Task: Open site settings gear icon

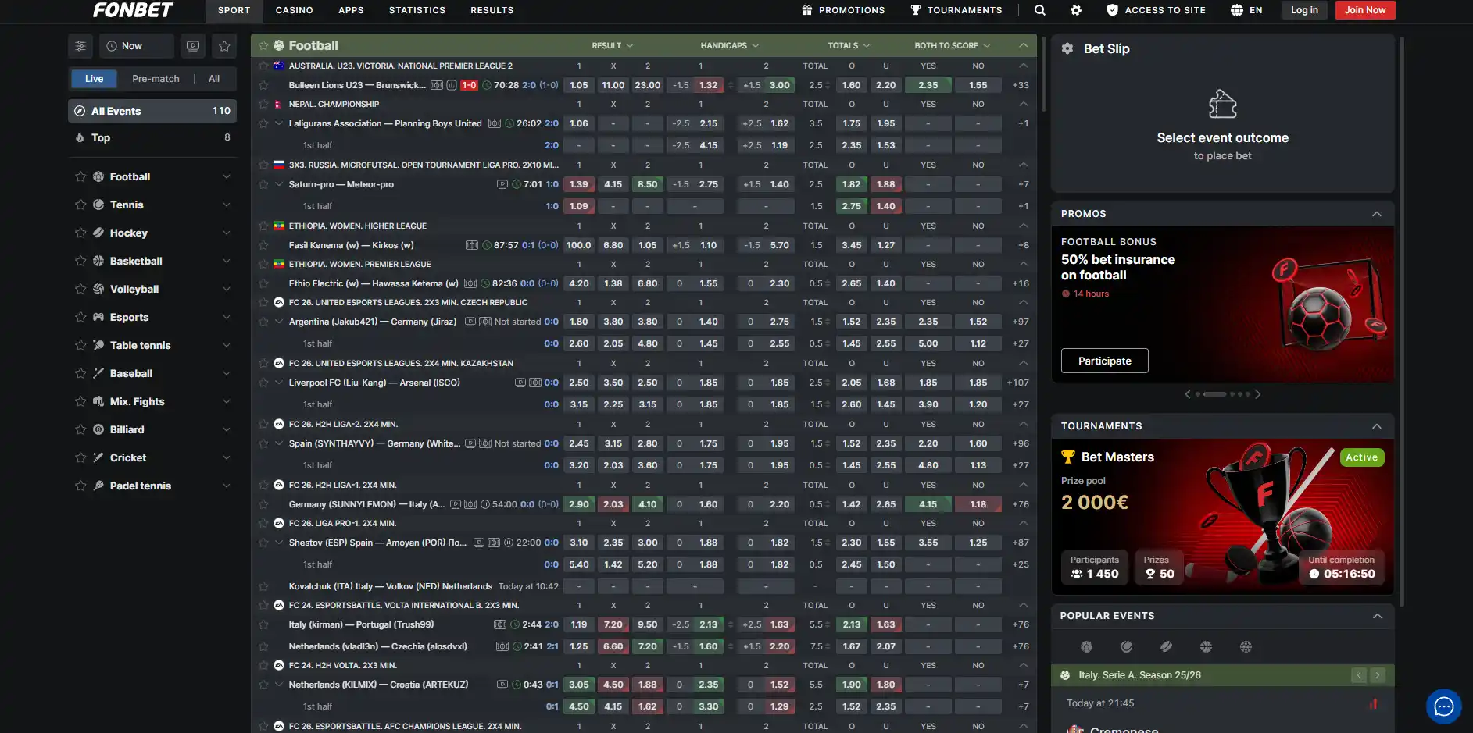Action: [1076, 10]
